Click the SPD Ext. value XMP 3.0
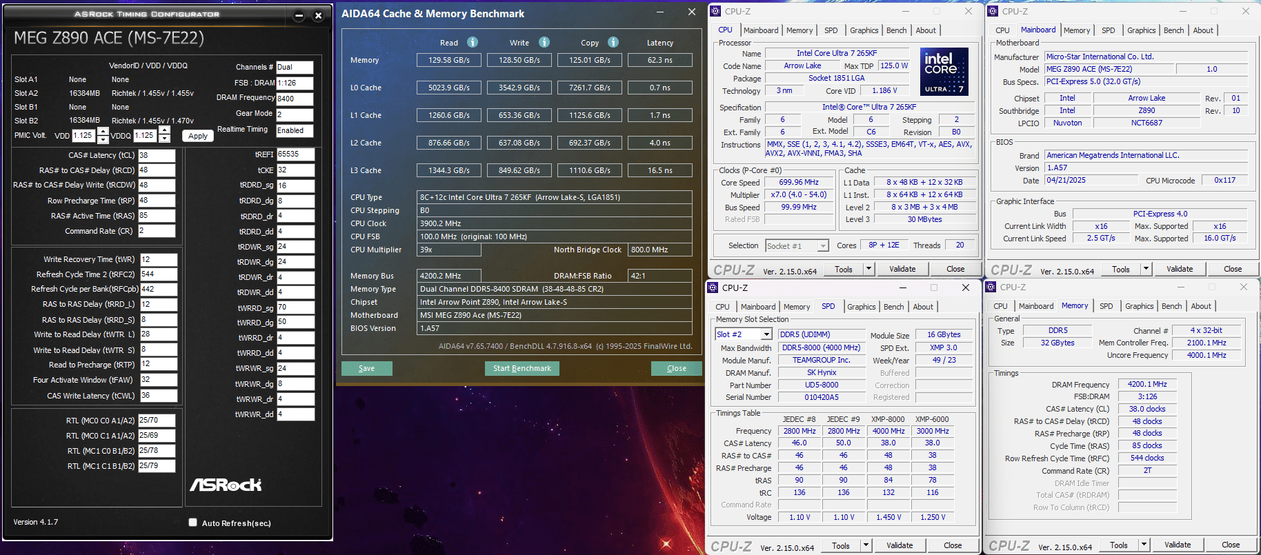 (944, 347)
